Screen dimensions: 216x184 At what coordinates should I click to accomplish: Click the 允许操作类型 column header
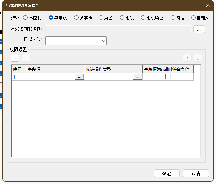click(x=113, y=69)
